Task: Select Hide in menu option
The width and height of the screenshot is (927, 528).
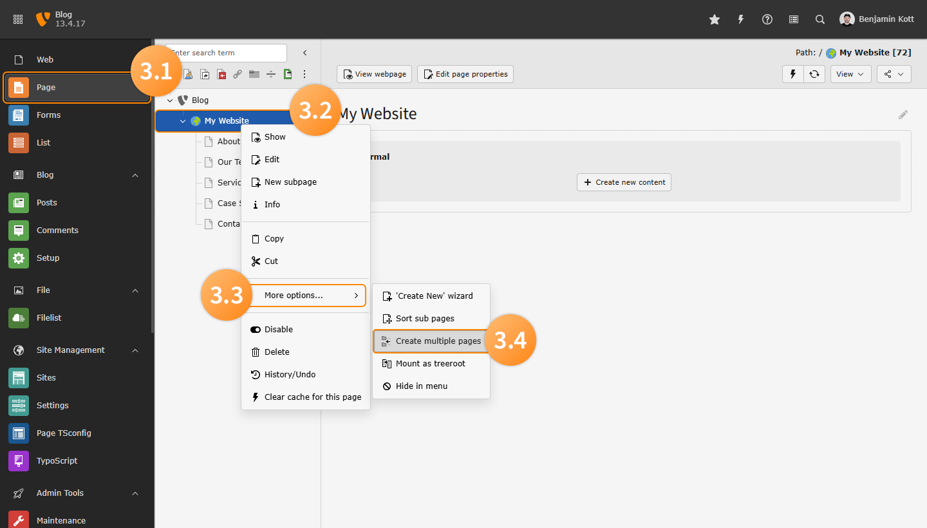Action: (x=421, y=386)
